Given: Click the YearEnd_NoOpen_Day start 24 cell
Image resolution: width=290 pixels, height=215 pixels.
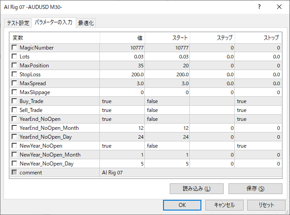Looking at the screenshot, I should tap(167, 137).
